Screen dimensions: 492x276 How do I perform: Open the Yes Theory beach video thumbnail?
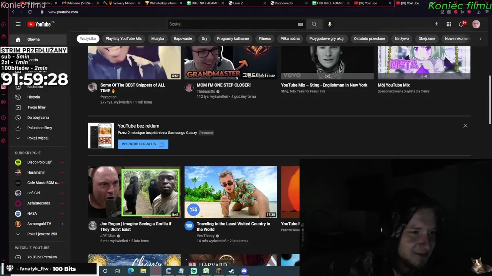(x=231, y=192)
